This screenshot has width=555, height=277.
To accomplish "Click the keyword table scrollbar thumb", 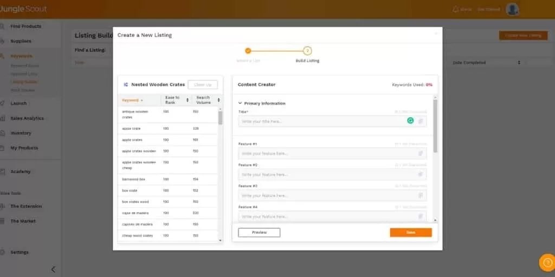I will tap(220, 118).
